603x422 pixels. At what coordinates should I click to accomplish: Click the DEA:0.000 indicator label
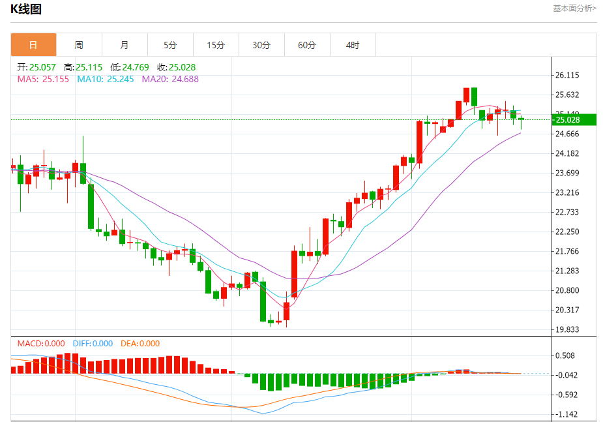coord(140,344)
